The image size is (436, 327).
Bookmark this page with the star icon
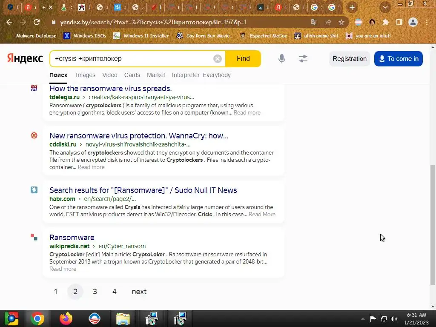pos(341,22)
